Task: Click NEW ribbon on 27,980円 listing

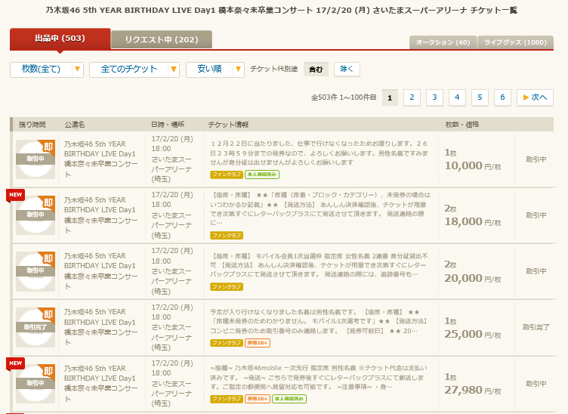Action: pyautogui.click(x=15, y=363)
